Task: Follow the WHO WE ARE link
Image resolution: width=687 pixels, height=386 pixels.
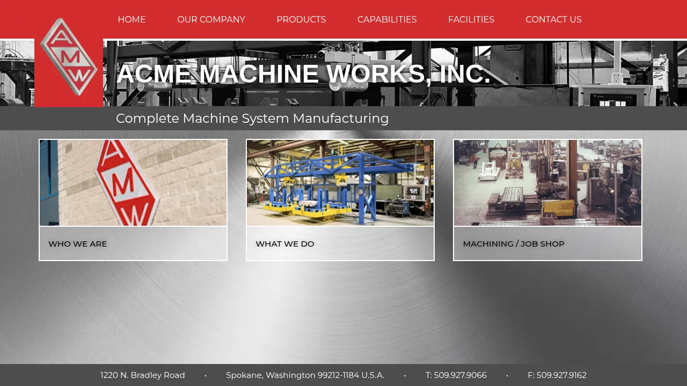Action: click(x=78, y=244)
